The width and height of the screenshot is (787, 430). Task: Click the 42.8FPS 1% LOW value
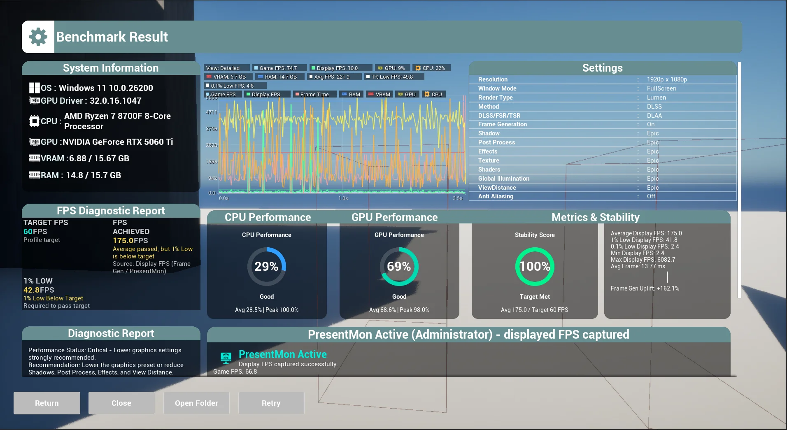(39, 290)
